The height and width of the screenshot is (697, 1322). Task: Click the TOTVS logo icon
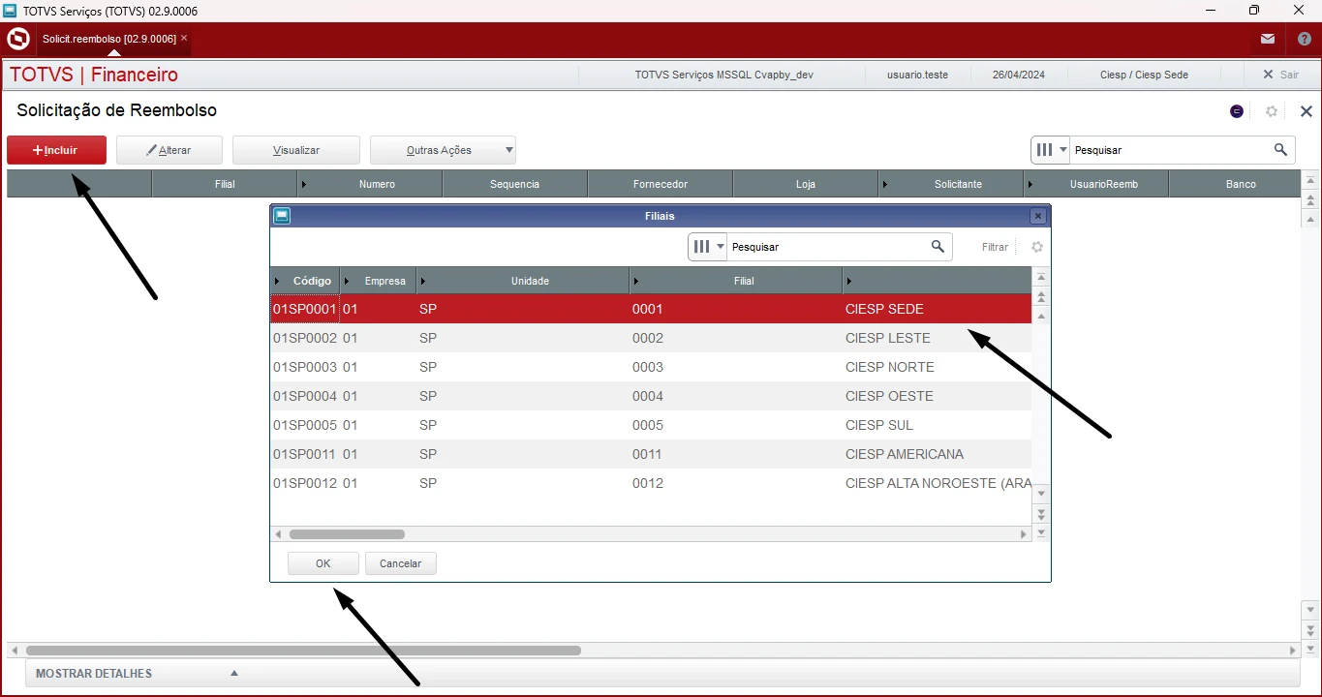[x=17, y=39]
